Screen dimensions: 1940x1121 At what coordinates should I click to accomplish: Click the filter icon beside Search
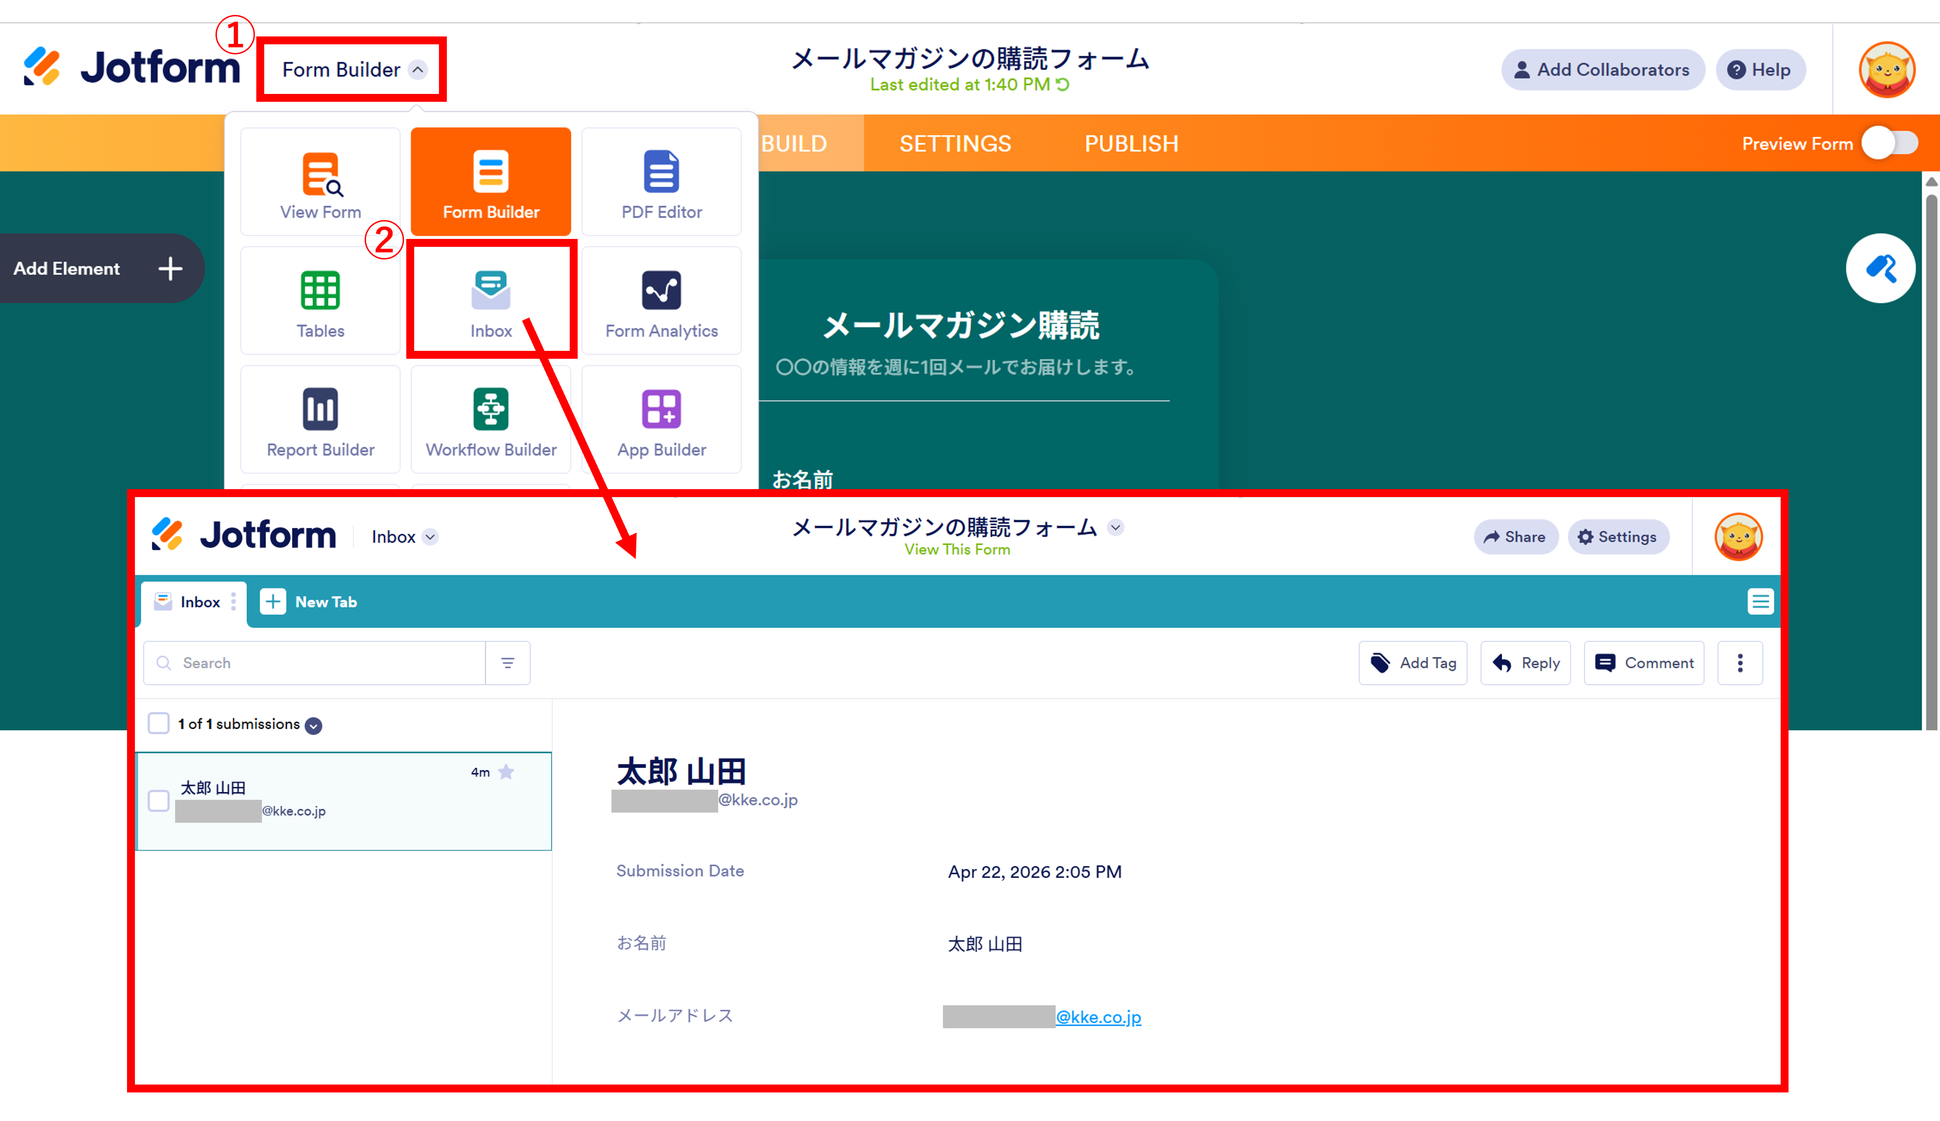507,662
